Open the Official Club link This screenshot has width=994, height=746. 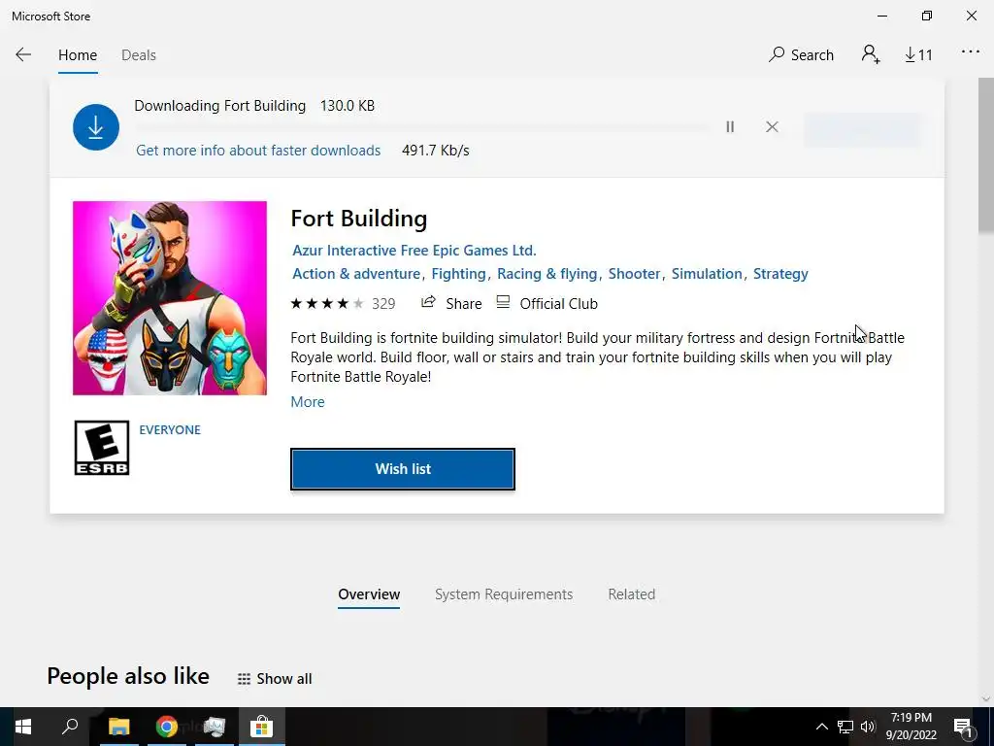click(547, 303)
